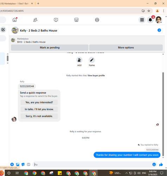The width and height of the screenshot is (167, 176).
Task: Click the chat scrollbar thumb
Action: point(163,114)
